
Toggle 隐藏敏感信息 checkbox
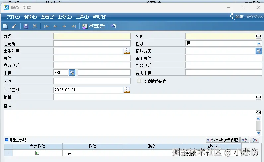(x=139, y=81)
